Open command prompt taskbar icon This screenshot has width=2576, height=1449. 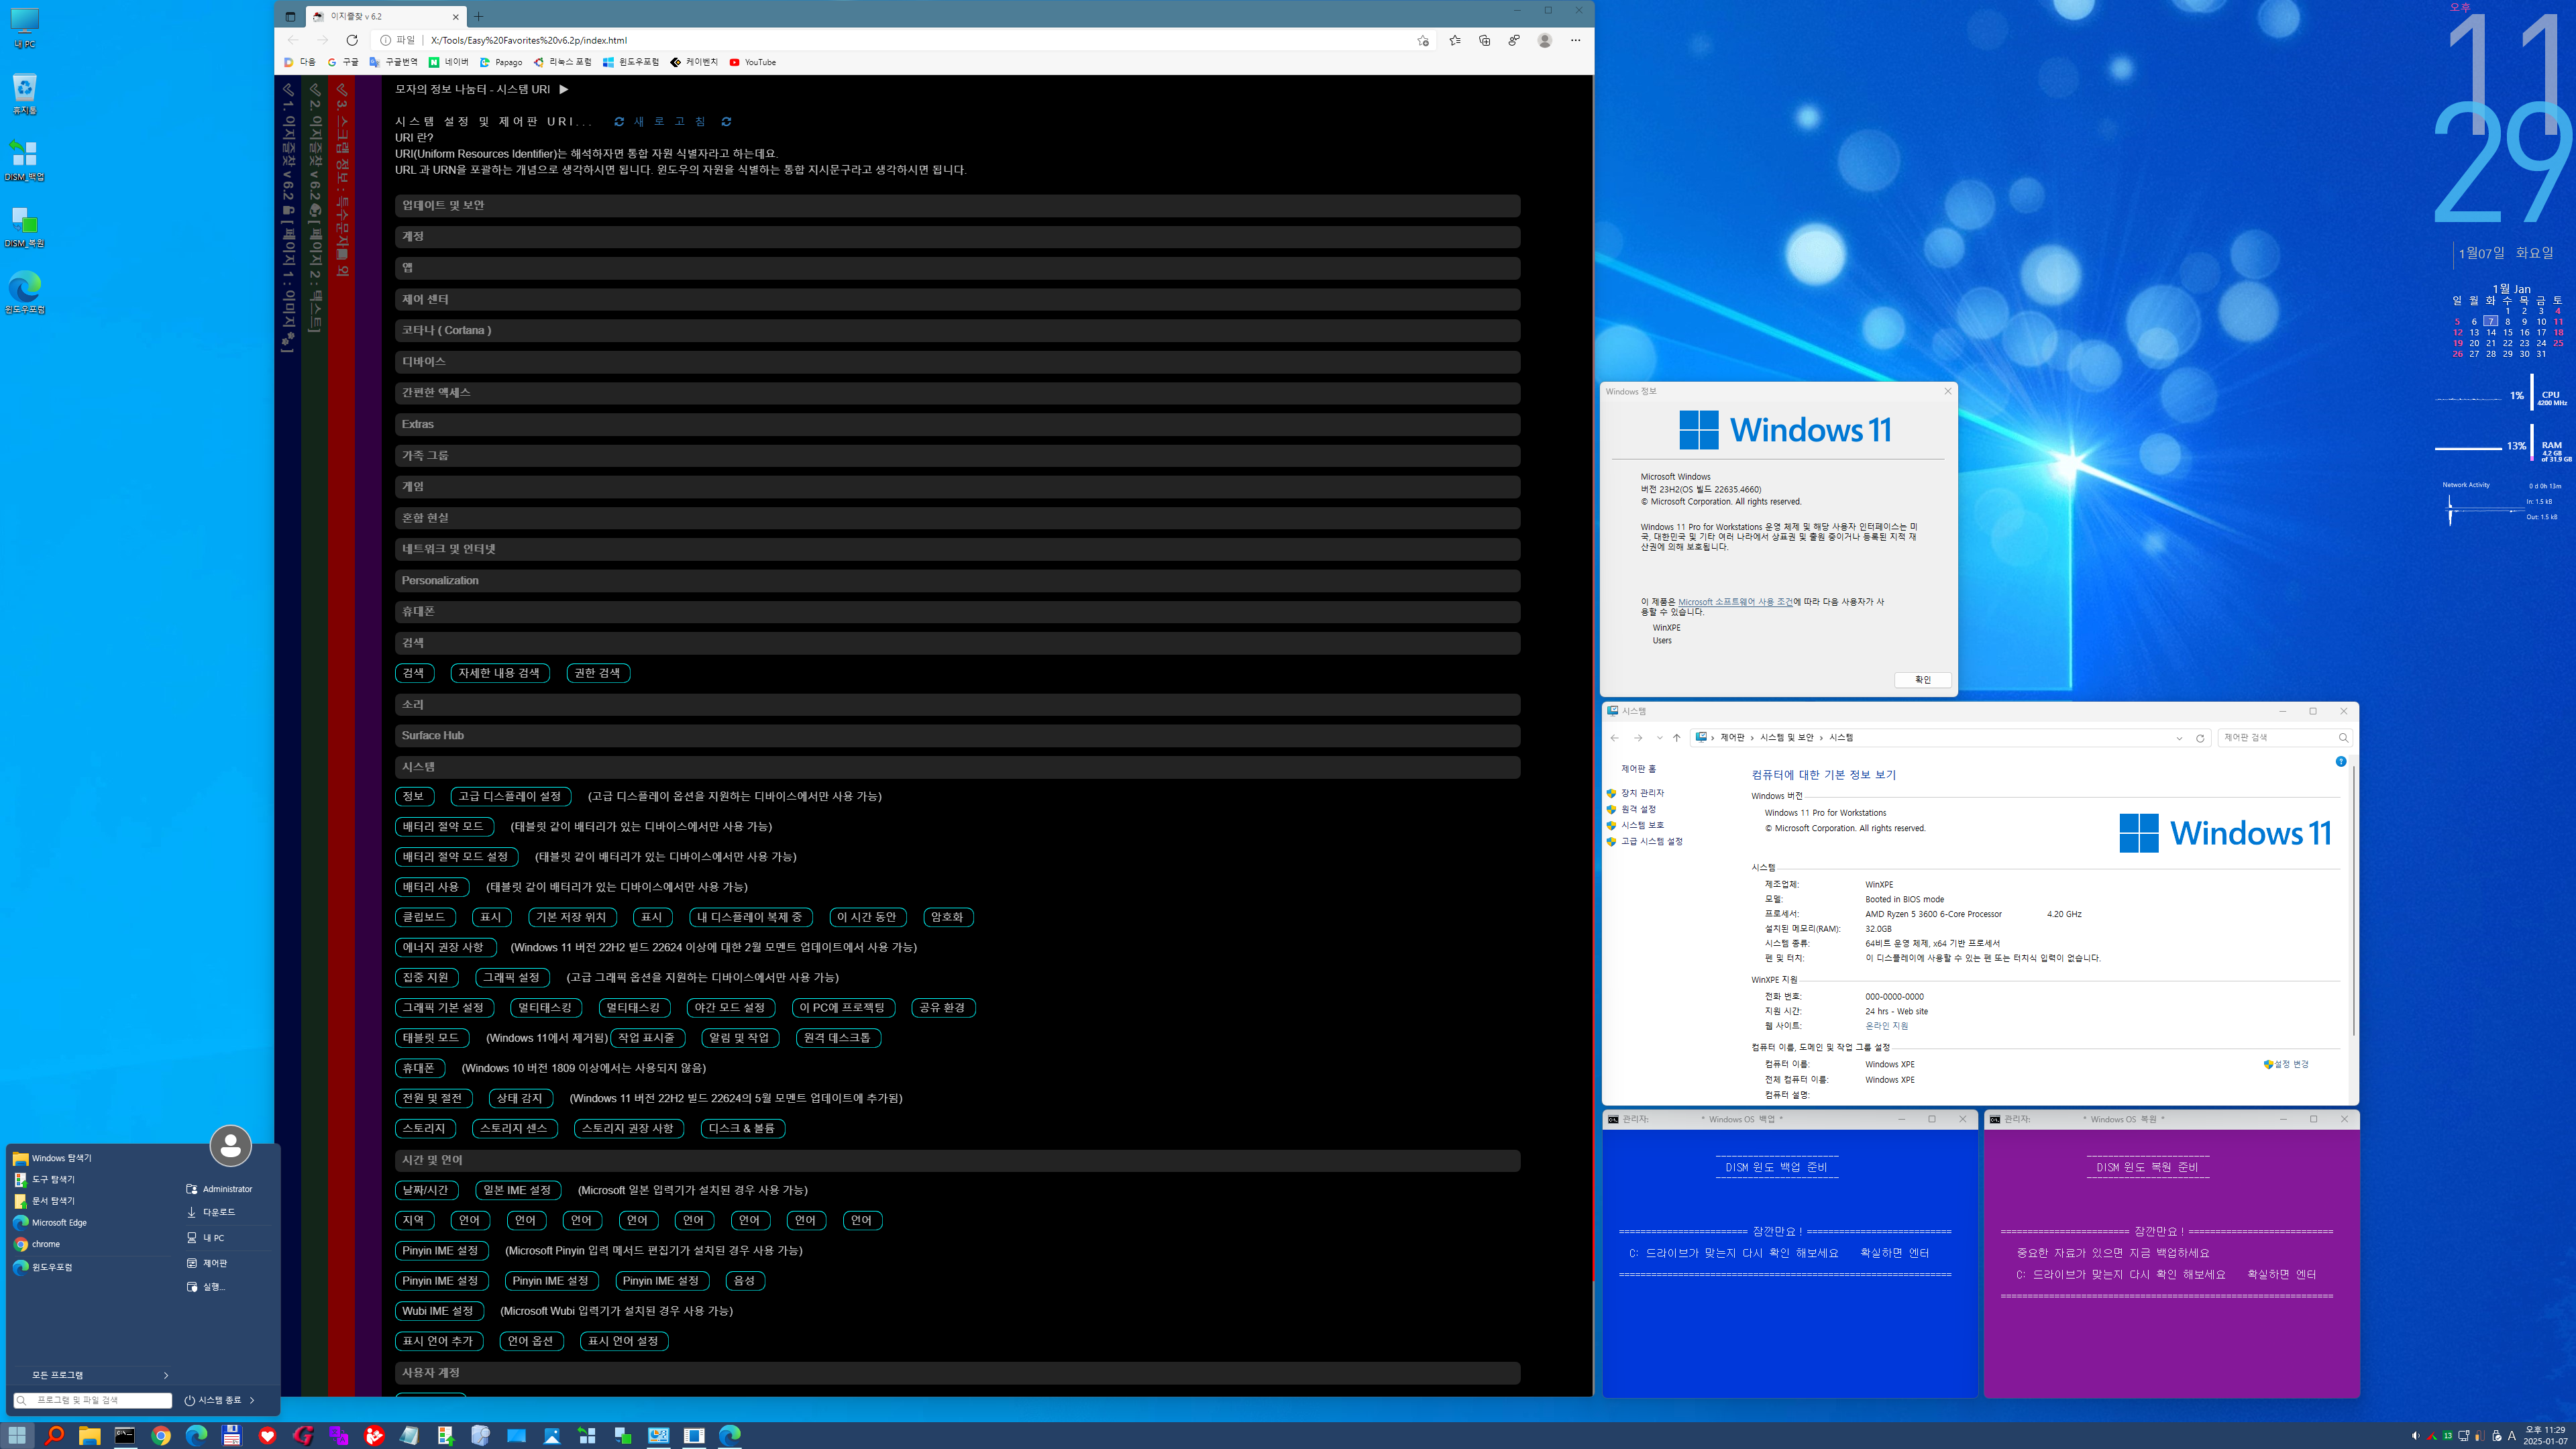pos(125,1435)
